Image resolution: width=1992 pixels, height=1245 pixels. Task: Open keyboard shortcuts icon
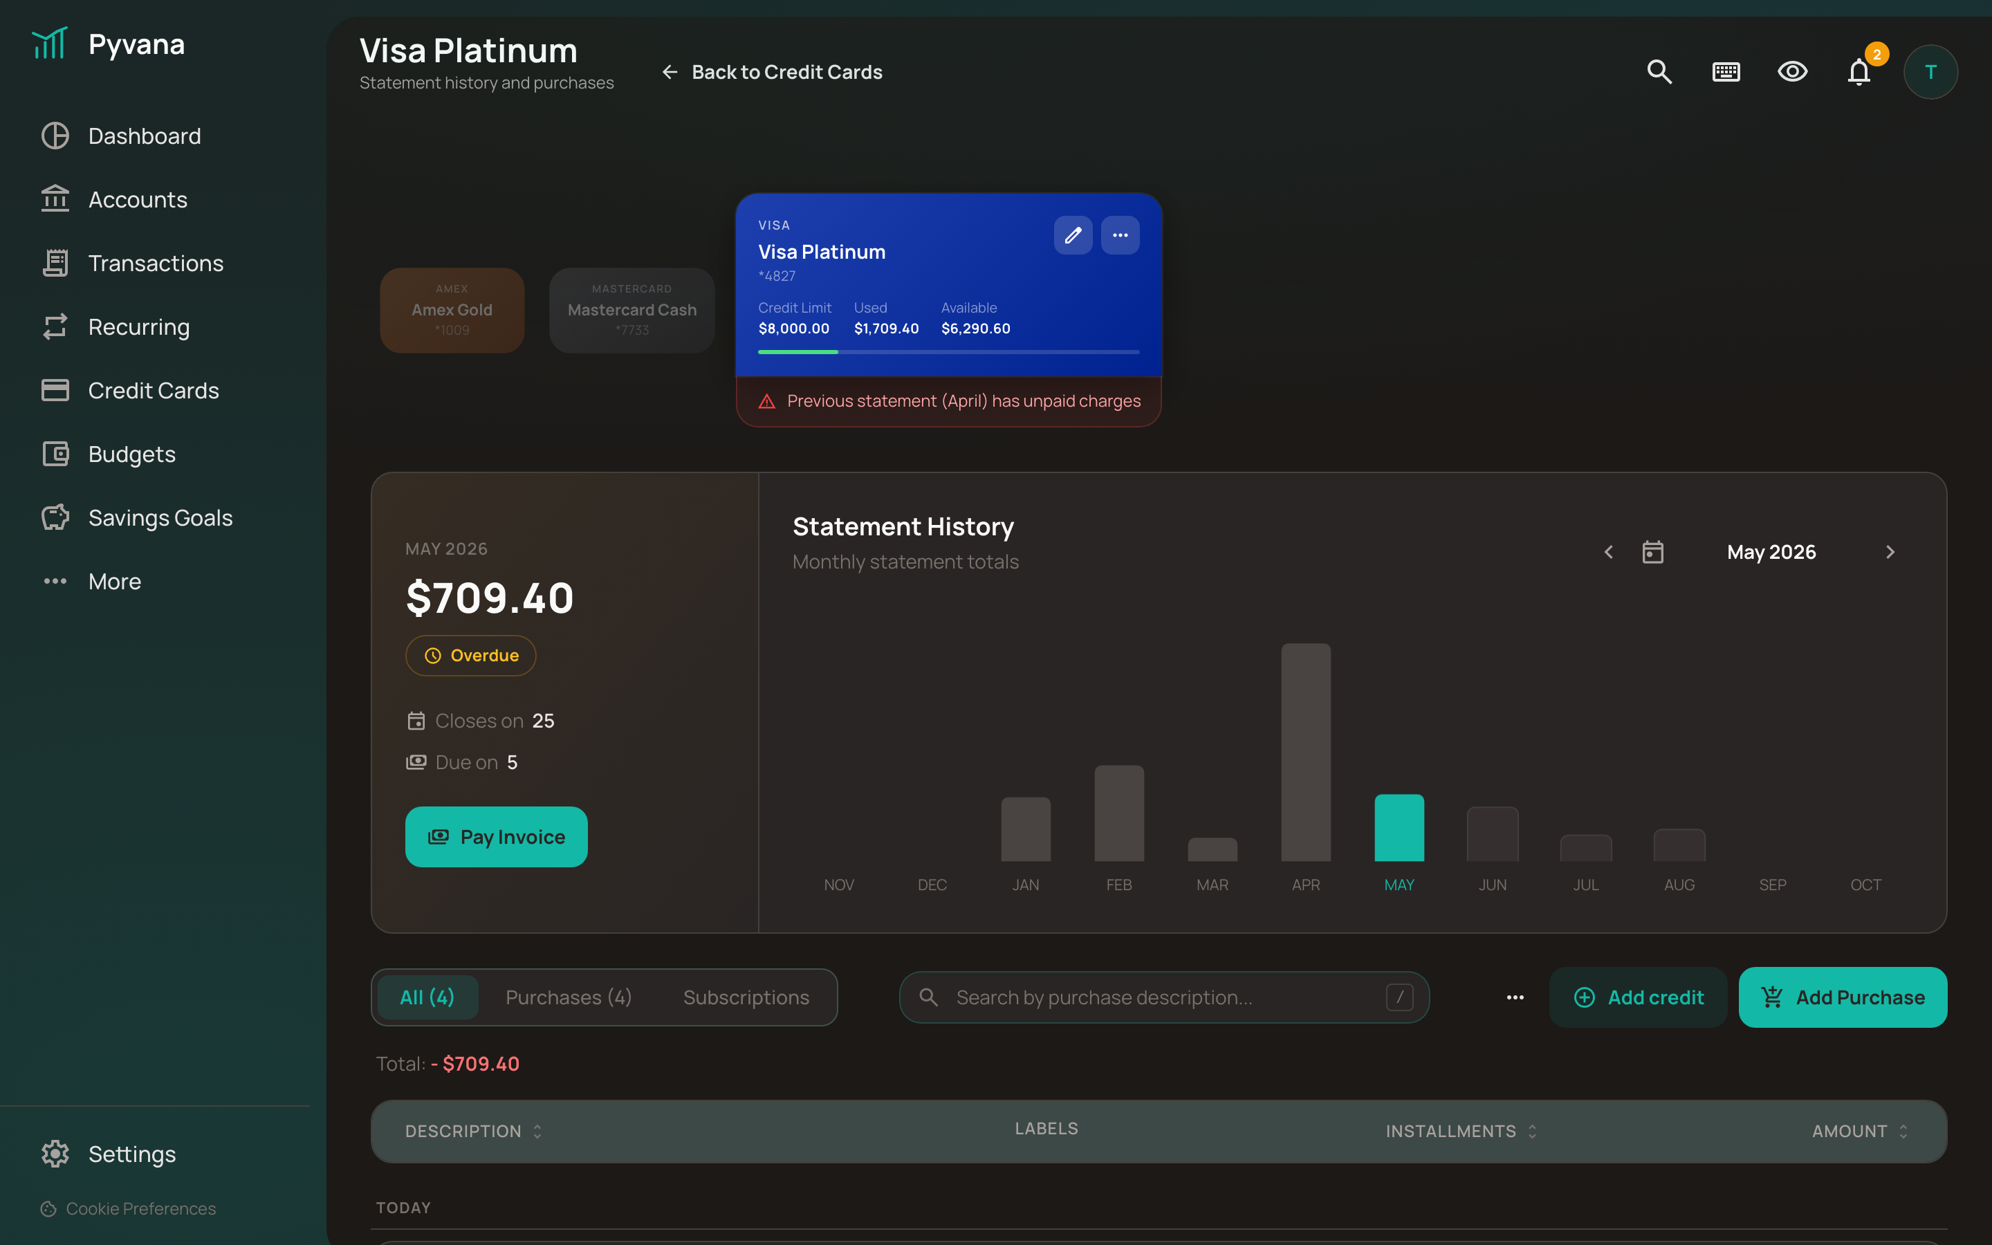[x=1726, y=73]
